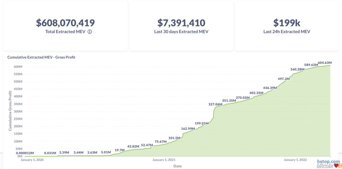The height and width of the screenshot is (169, 342).
Task: Click the red heart icon in the watermark
Action: [x=336, y=166]
